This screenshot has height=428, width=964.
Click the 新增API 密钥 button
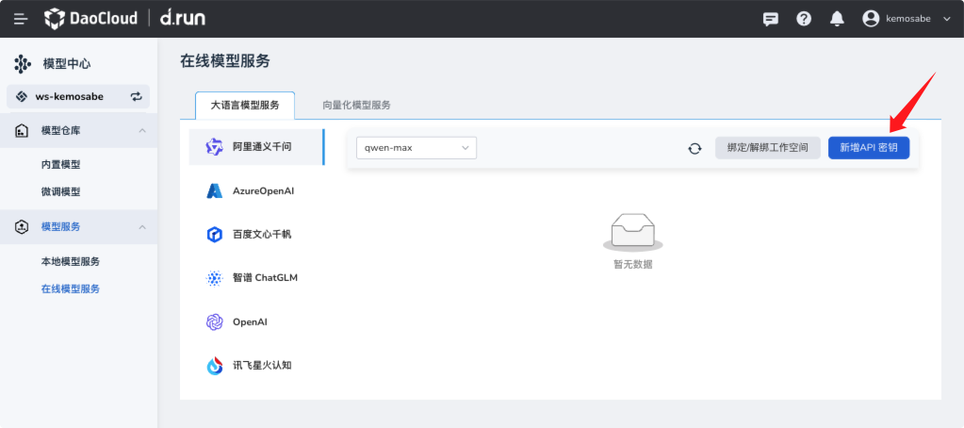[x=868, y=148]
